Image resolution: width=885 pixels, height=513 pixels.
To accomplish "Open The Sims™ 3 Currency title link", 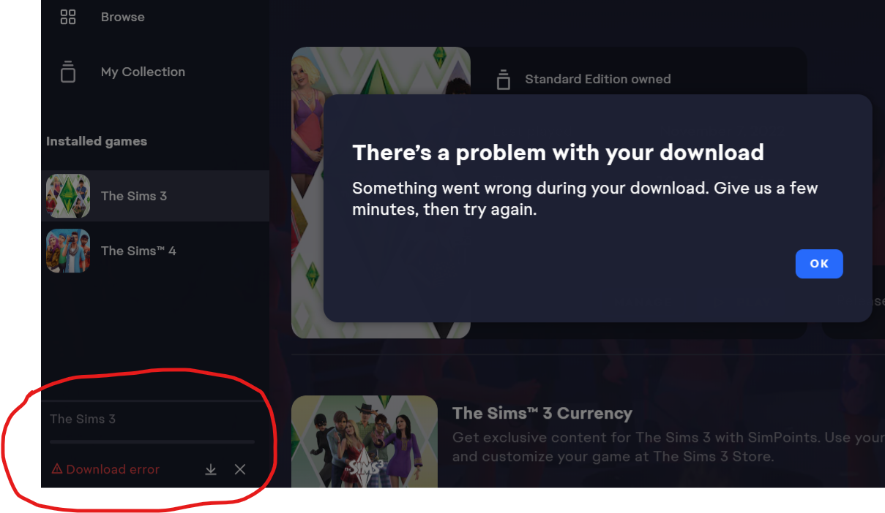I will (x=542, y=413).
